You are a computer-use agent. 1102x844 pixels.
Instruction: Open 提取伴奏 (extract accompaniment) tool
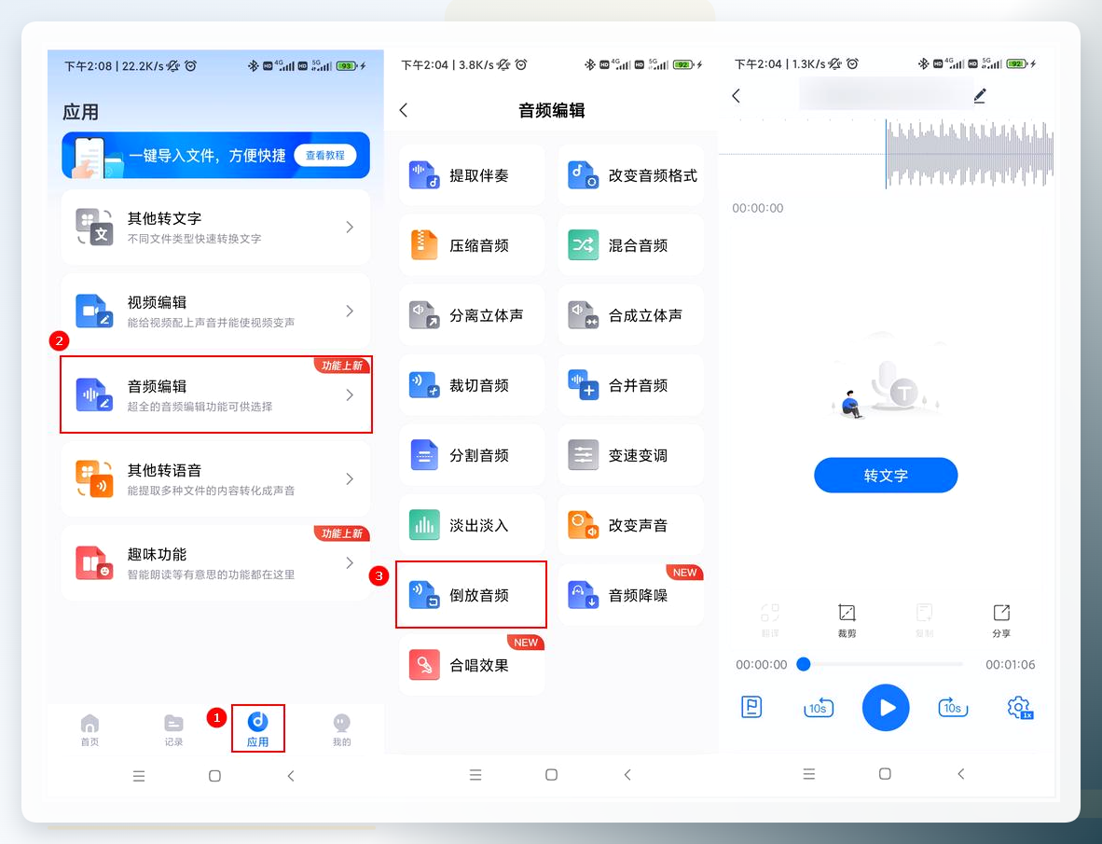click(472, 175)
